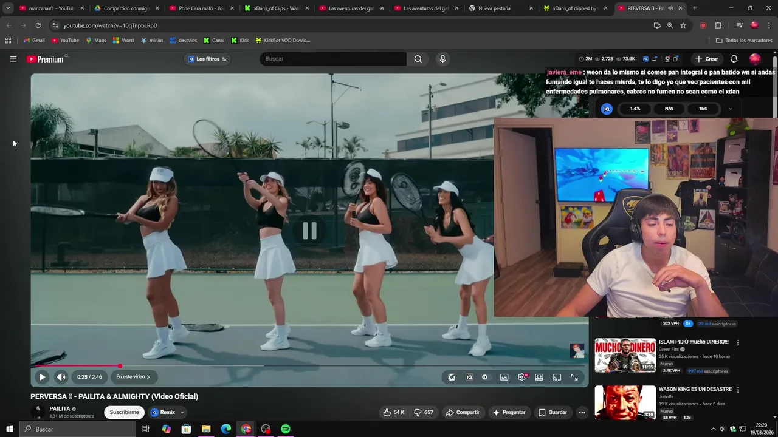This screenshot has width=778, height=437.
Task: Dislike the video with thumbs-down 657
Action: coord(424,412)
